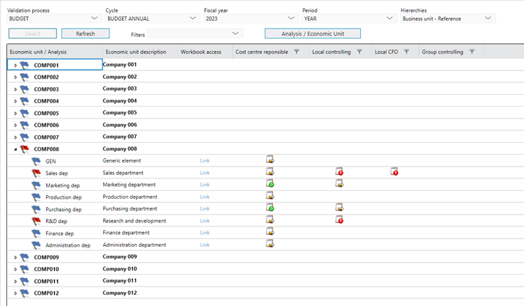Click R&D dep Local controlling red icon
The image size is (524, 306).
[339, 220]
